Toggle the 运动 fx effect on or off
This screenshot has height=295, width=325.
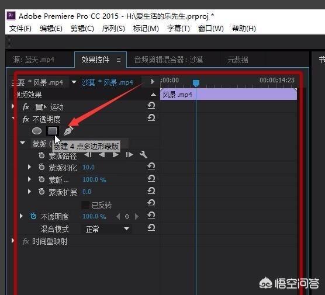[x=26, y=107]
